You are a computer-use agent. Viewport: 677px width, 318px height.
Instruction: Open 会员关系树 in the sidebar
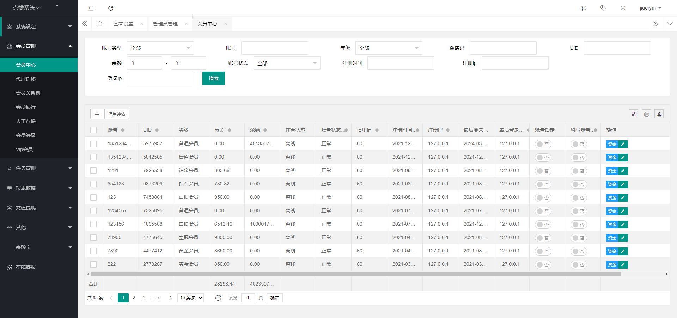(x=28, y=93)
